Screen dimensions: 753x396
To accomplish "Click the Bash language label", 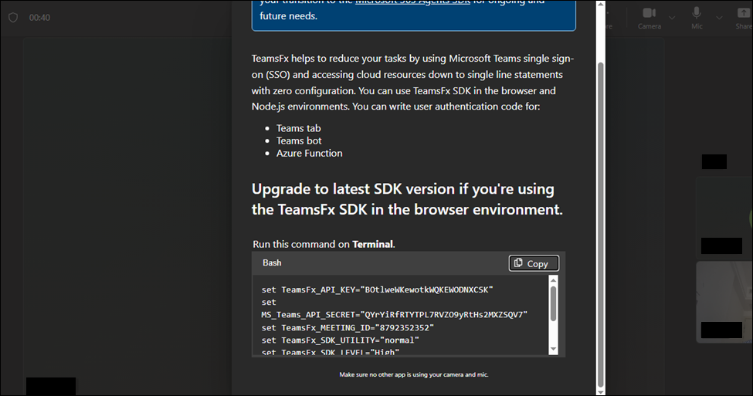I will point(272,262).
